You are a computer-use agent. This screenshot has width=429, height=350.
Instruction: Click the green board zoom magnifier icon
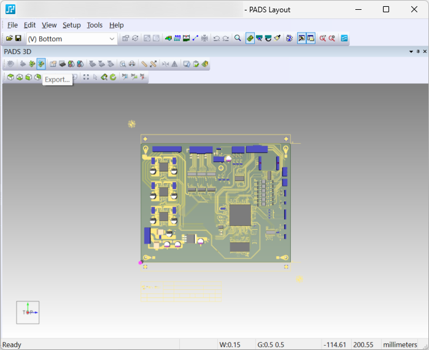click(104, 77)
